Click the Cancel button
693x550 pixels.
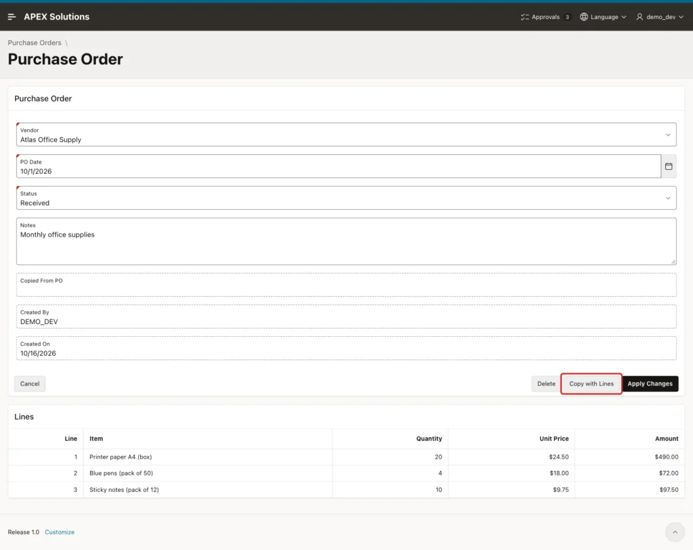(x=30, y=384)
